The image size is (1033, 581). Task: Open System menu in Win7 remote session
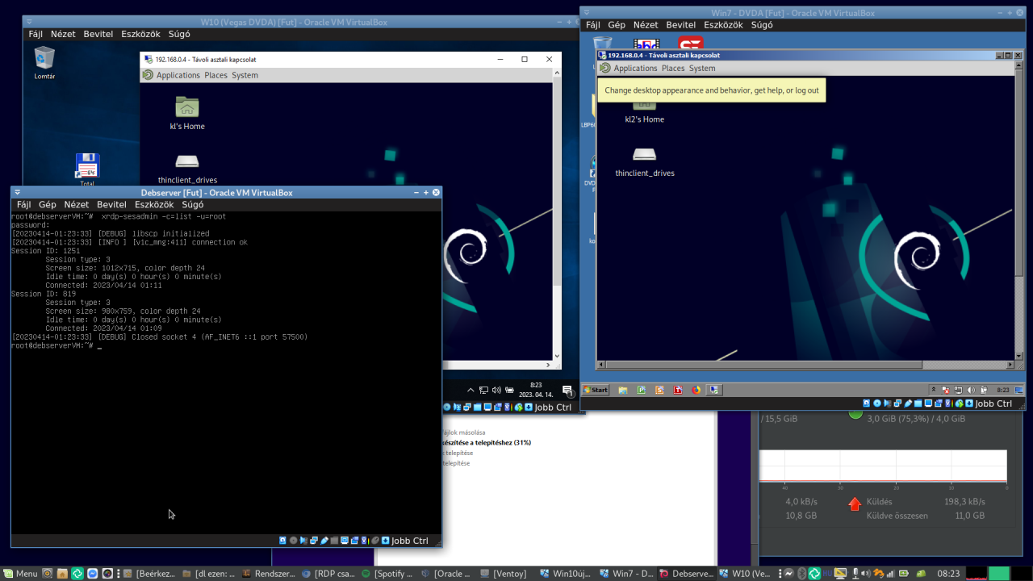[702, 68]
